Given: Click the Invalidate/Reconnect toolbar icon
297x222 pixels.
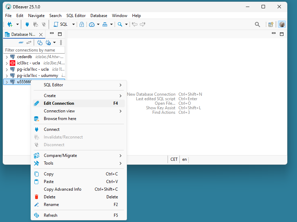Looking at the screenshot, I should pos(35,24).
